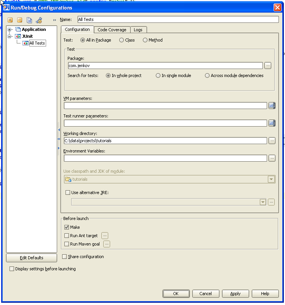Click the add new configuration plus icon
This screenshot has width=285, height=305.
[x=10, y=20]
